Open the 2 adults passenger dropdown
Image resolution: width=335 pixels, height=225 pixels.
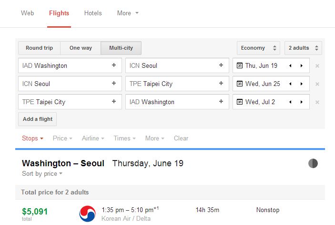[303, 48]
